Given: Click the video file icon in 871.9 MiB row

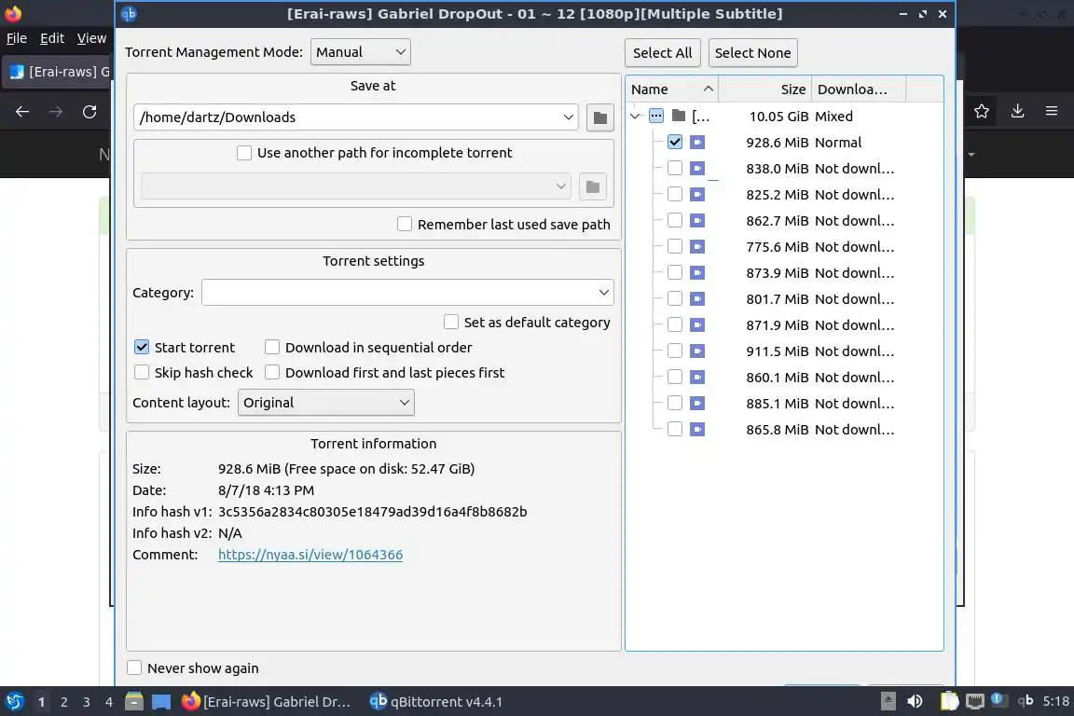Looking at the screenshot, I should click(697, 324).
